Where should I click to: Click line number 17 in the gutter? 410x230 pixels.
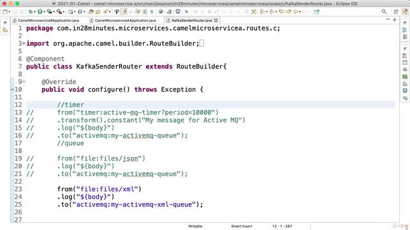tap(18, 143)
